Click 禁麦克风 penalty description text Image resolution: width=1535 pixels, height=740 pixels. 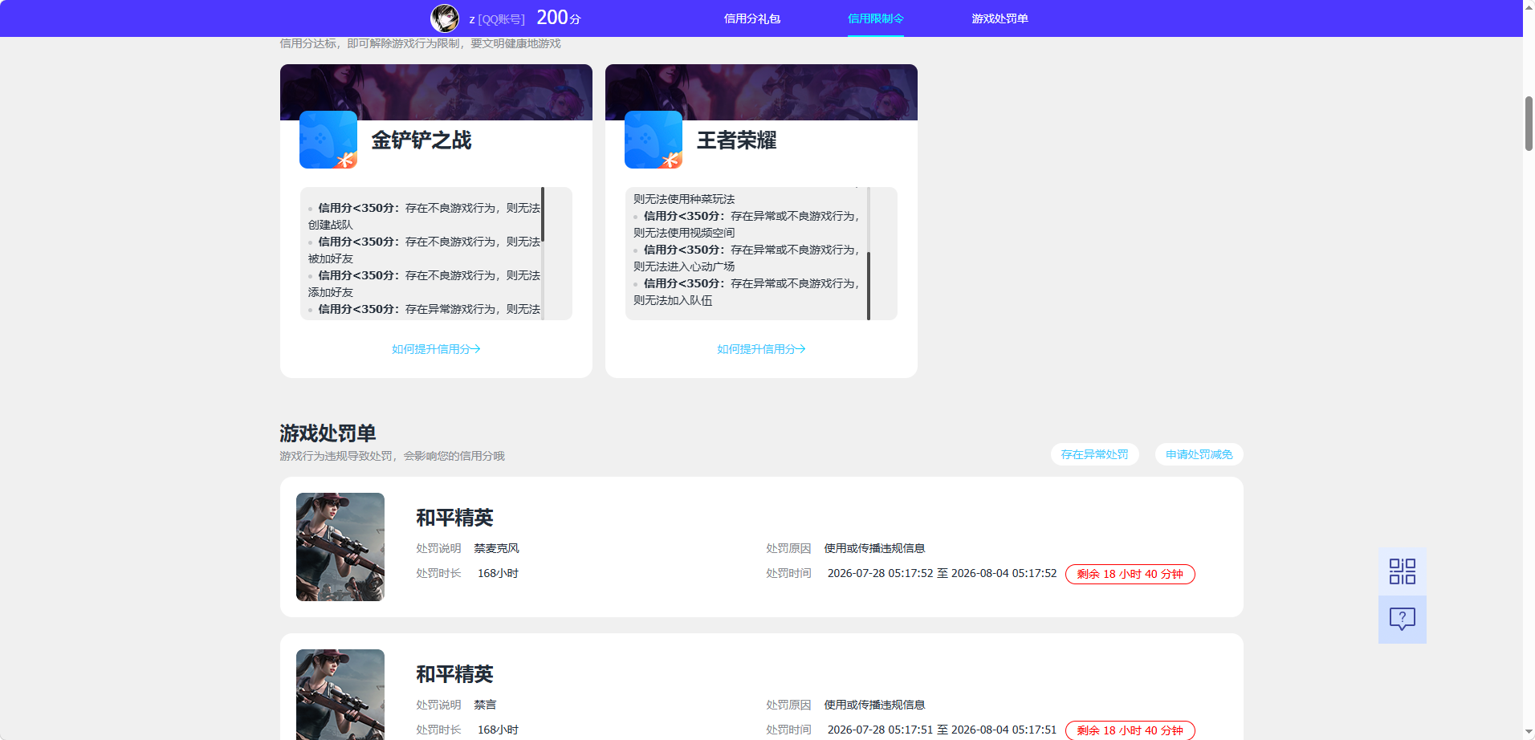(x=497, y=548)
